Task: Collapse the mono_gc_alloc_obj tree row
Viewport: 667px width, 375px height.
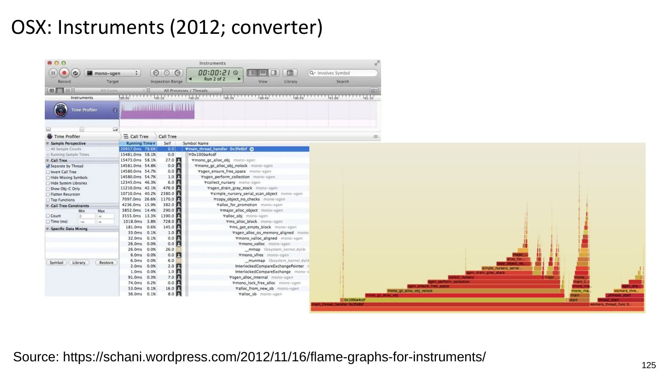Action: 193,160
